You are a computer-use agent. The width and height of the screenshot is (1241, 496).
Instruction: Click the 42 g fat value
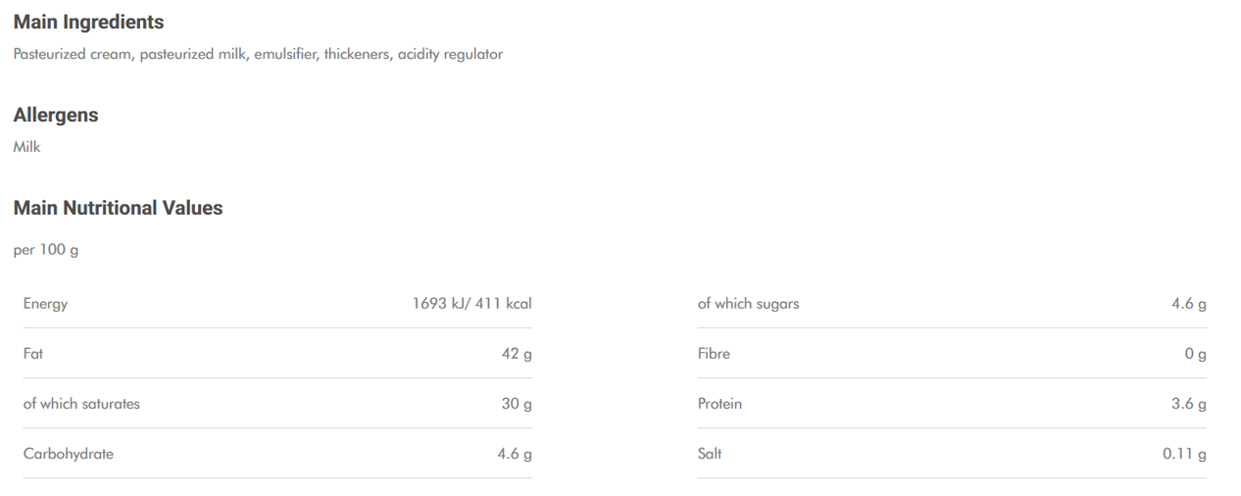517,354
